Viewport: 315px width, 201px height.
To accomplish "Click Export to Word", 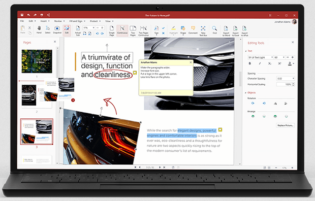I will coord(226,31).
